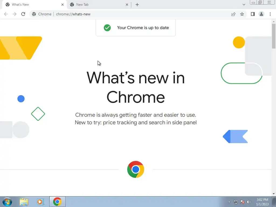
Task: Open the Windows Start menu
Action: (7, 202)
